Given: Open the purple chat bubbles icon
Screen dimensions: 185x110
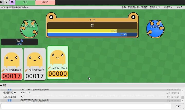Looking at the screenshot, I should 12,2.
